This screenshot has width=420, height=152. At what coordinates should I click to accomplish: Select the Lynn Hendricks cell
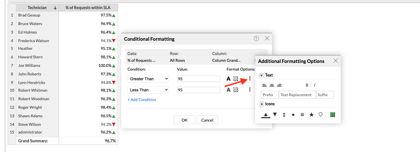pyautogui.click(x=38, y=83)
